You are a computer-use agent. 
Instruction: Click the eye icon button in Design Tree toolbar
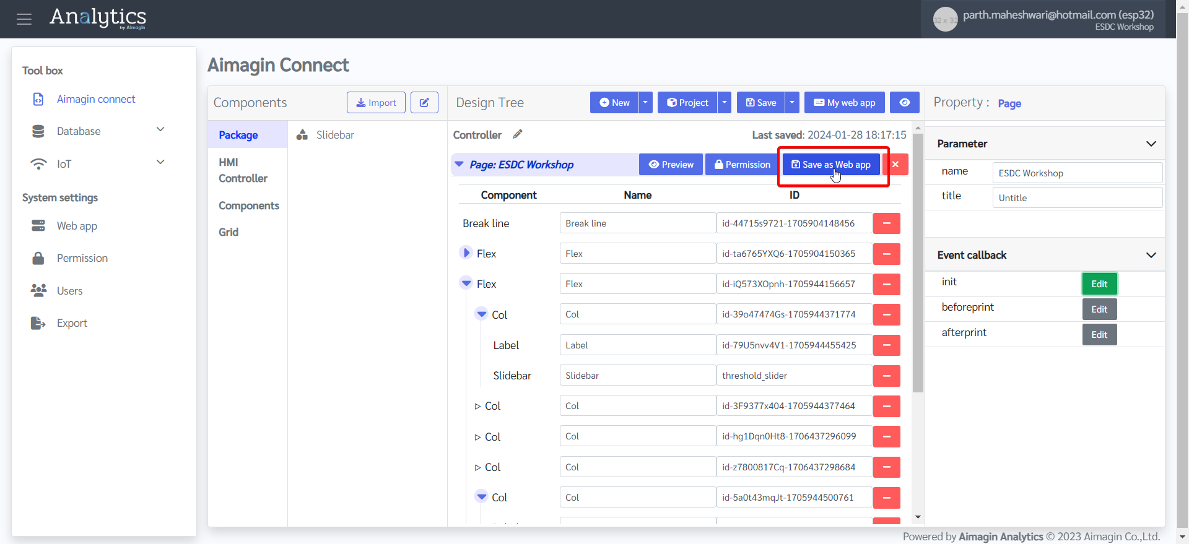click(904, 103)
